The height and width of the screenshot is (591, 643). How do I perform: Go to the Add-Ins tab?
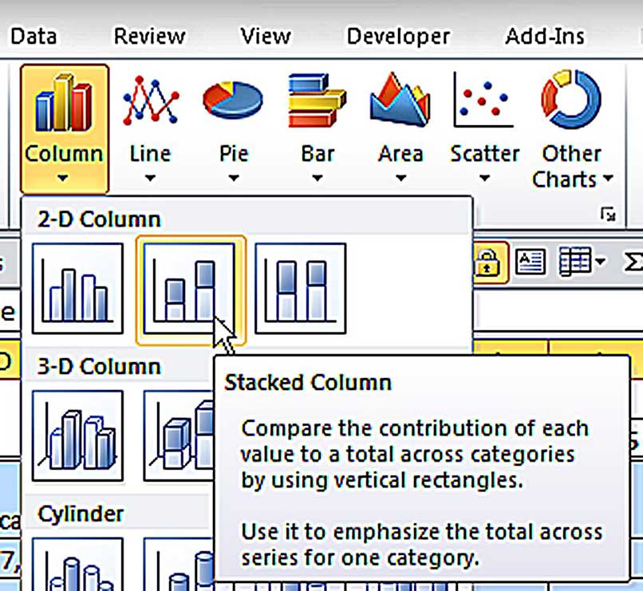point(545,36)
